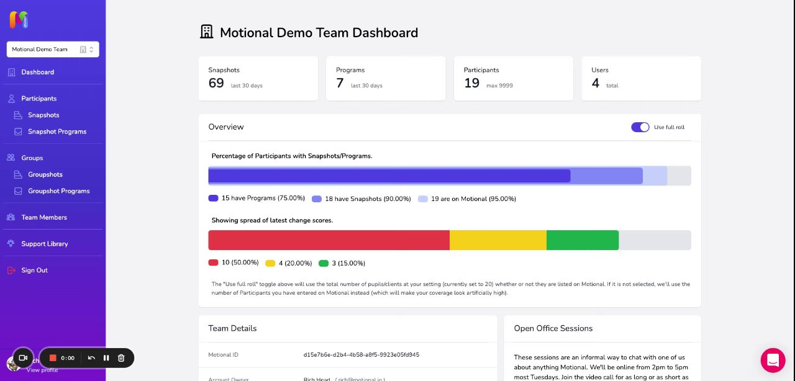The image size is (795, 381).
Task: Go to the Dashboard menu item
Action: coord(38,72)
